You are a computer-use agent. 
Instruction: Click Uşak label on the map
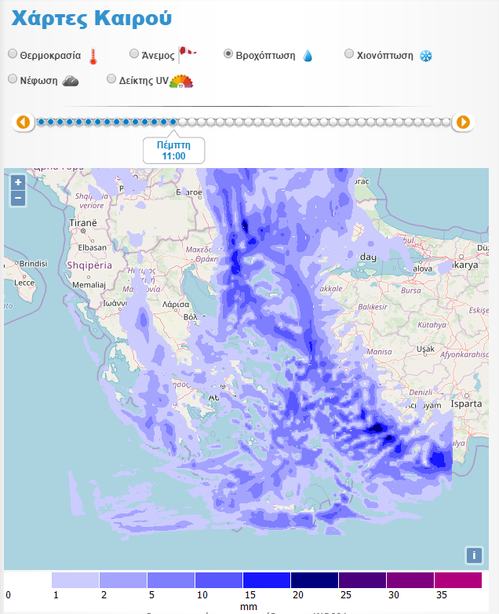[425, 349]
